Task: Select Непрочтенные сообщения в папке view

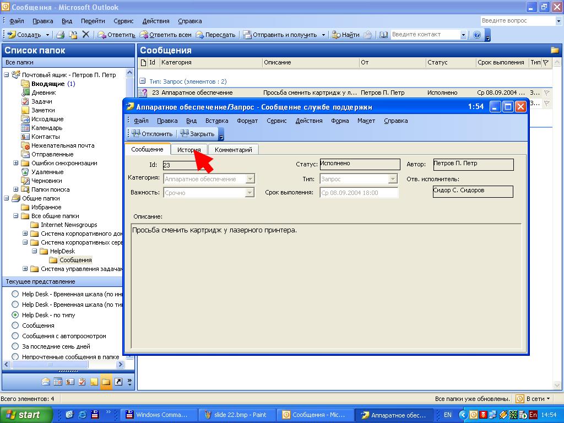Action: pos(15,356)
